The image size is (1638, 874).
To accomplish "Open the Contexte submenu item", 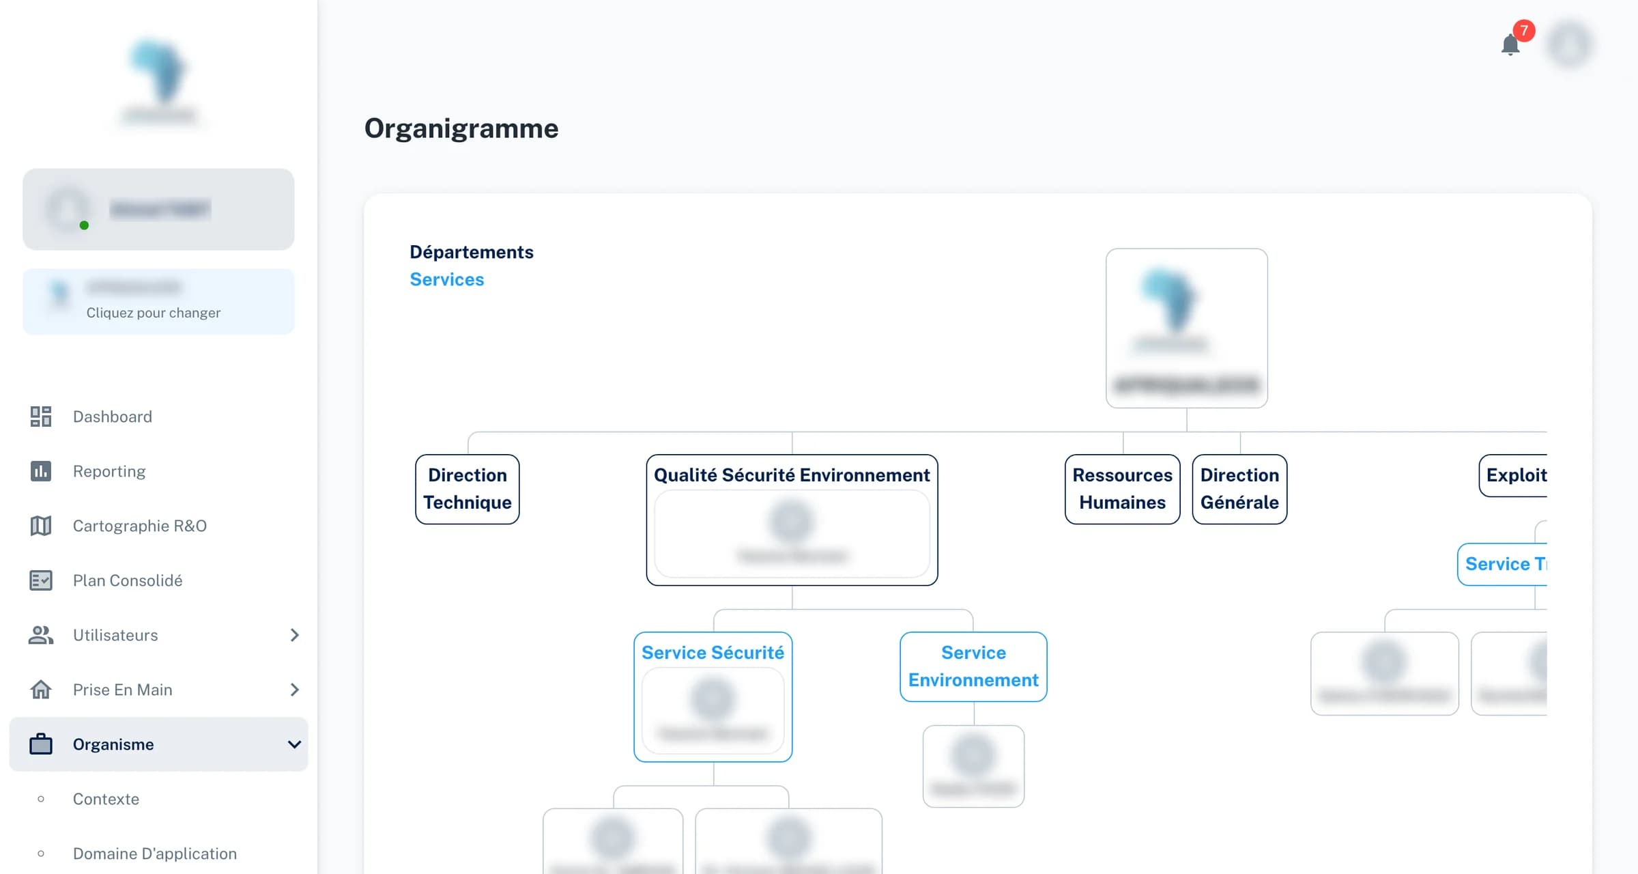I will 158,799.
